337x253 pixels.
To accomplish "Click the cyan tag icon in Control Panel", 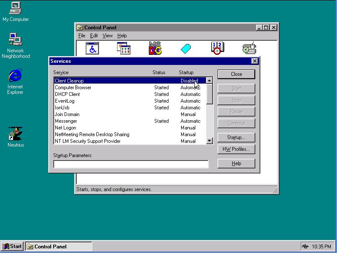I will tap(186, 49).
